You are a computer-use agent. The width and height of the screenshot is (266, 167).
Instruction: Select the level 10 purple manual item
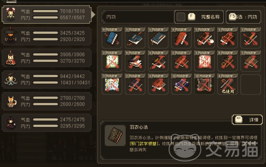coord(181,84)
